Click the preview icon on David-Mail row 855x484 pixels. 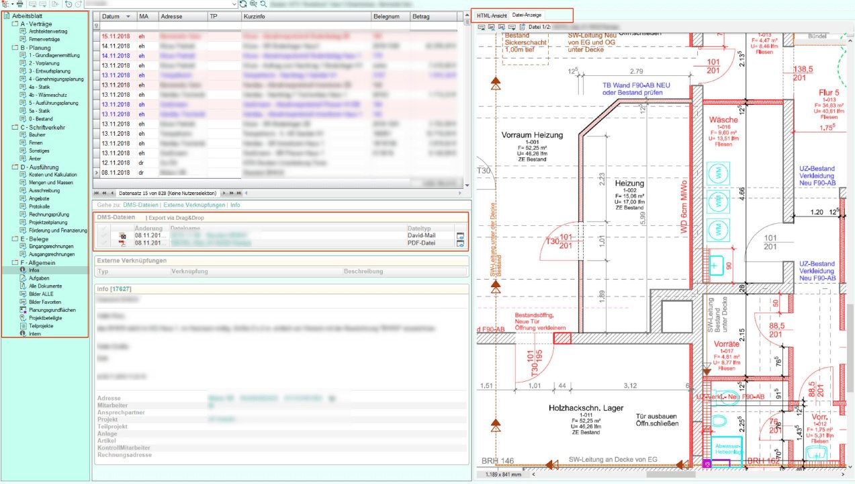460,236
